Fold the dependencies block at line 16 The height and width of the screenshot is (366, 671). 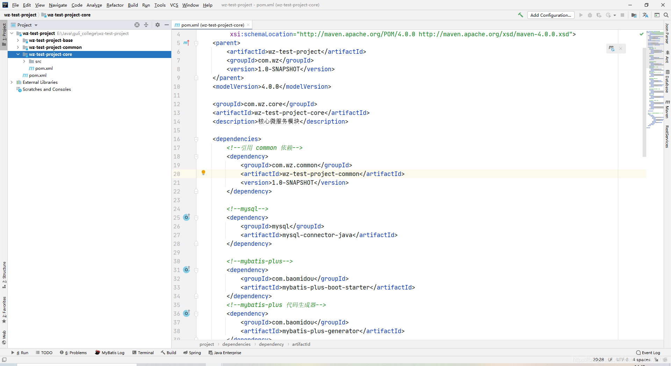pos(196,139)
